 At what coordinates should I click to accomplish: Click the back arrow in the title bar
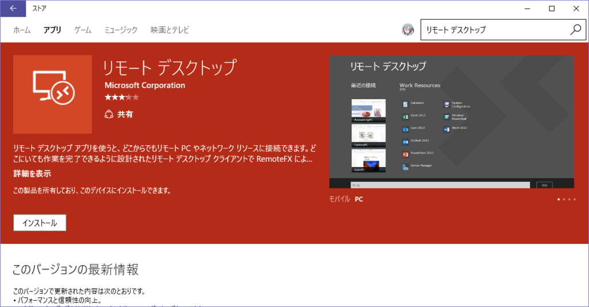(13, 8)
